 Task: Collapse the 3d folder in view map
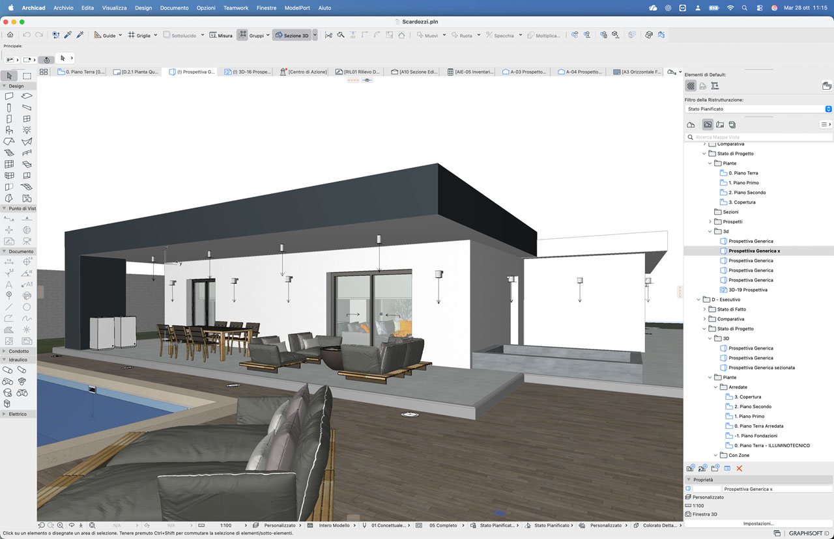coord(710,231)
